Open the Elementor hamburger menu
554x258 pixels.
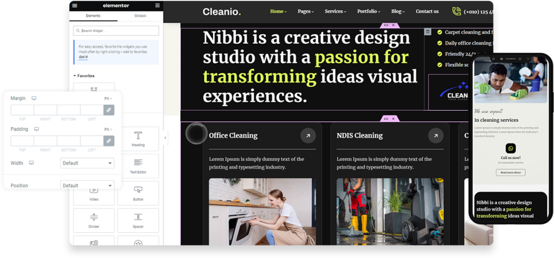(75, 5)
